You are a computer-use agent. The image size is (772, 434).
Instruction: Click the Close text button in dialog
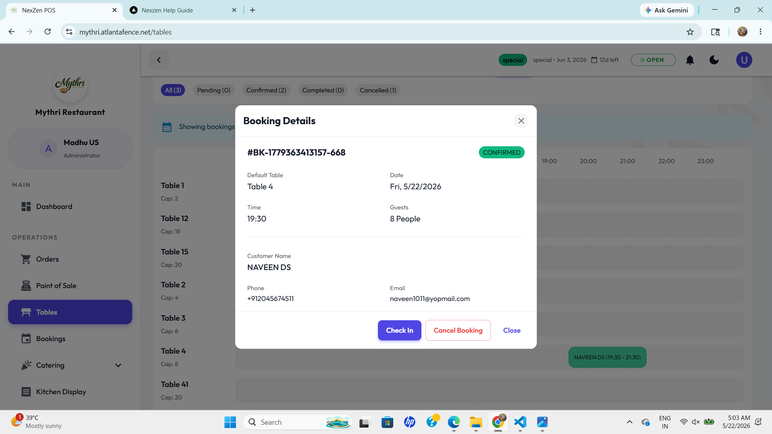pyautogui.click(x=512, y=330)
